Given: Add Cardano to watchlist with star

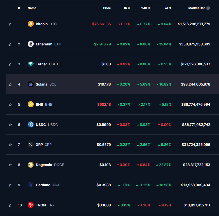Looking at the screenshot, I should [x=10, y=185].
